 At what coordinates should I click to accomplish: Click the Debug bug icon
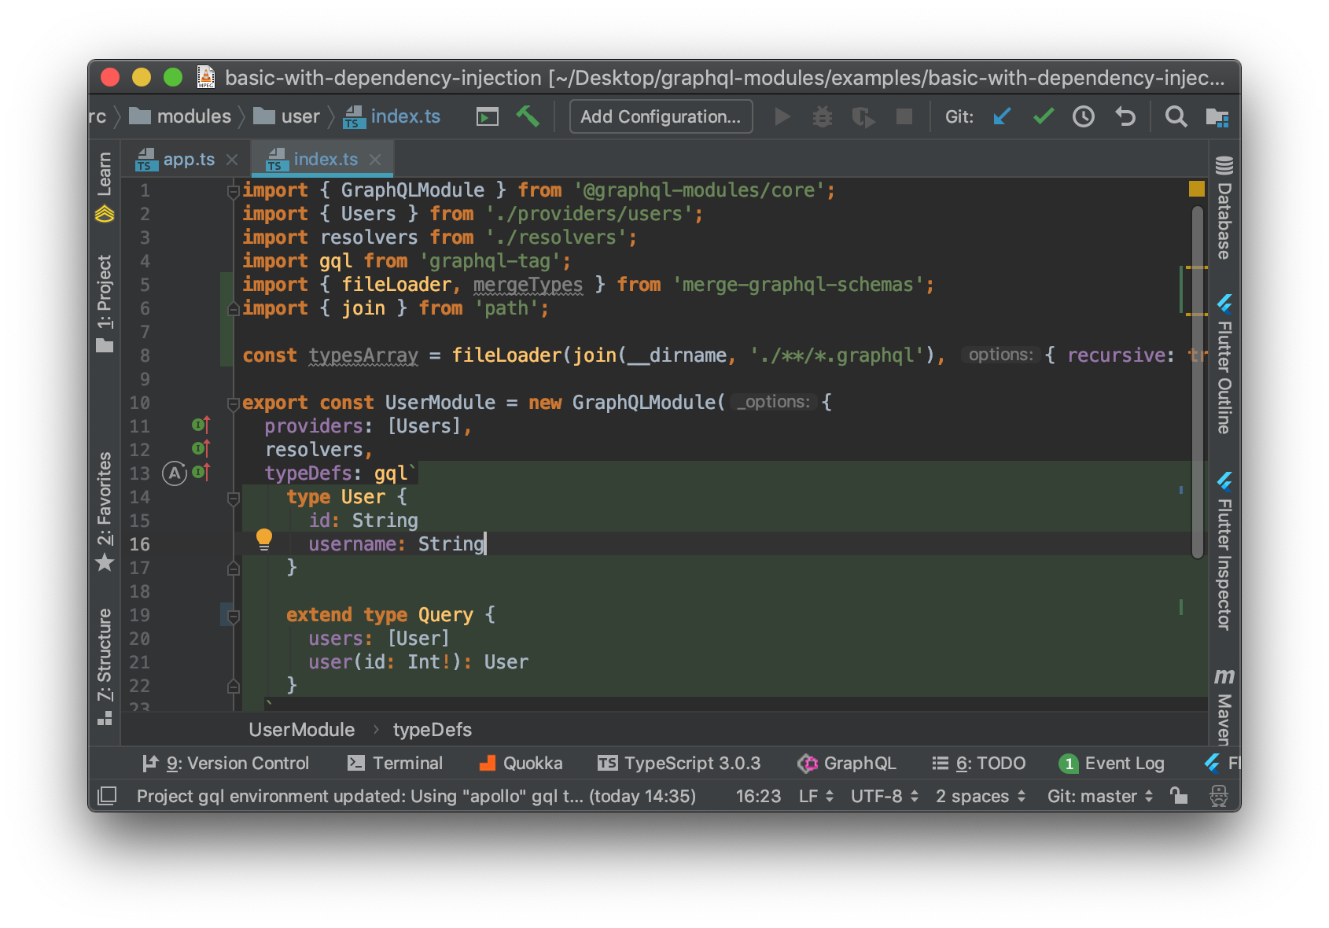pos(823,117)
